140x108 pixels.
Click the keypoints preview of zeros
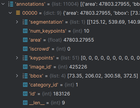(110, 58)
